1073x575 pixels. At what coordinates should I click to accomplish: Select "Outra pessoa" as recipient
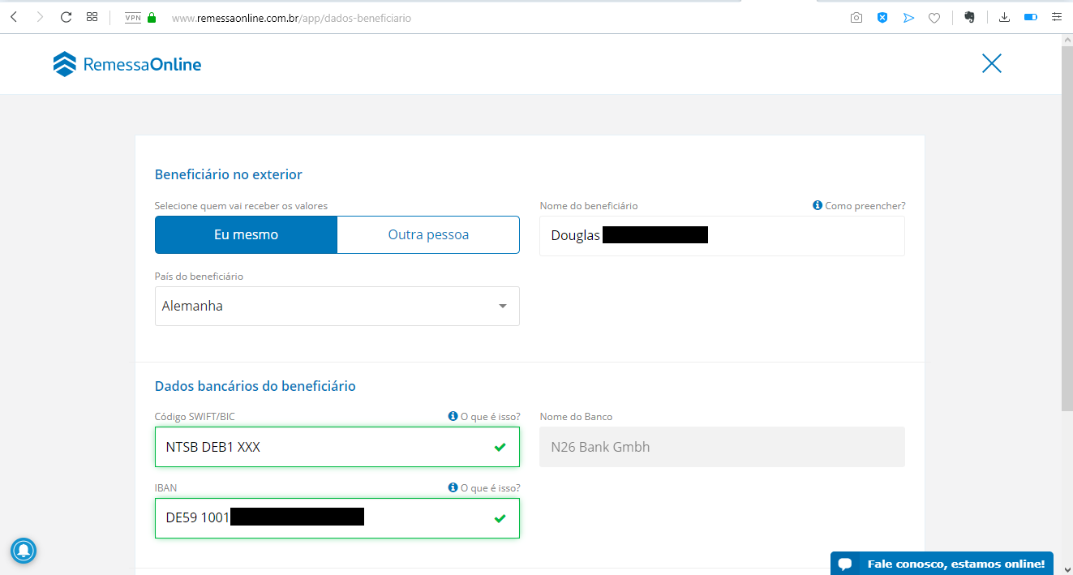pyautogui.click(x=428, y=234)
